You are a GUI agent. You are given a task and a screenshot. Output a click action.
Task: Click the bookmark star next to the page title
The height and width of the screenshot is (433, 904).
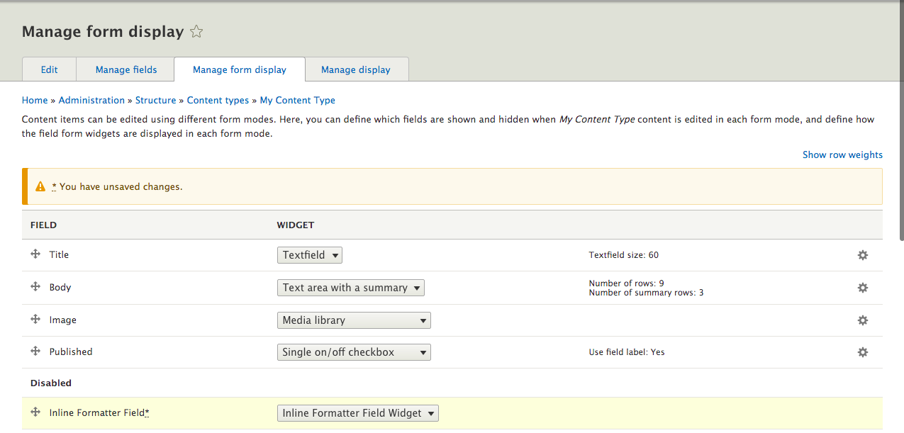click(196, 31)
